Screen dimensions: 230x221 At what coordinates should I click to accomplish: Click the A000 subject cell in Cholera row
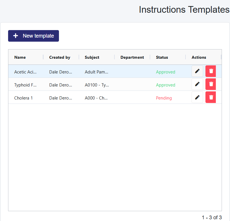pyautogui.click(x=96, y=98)
